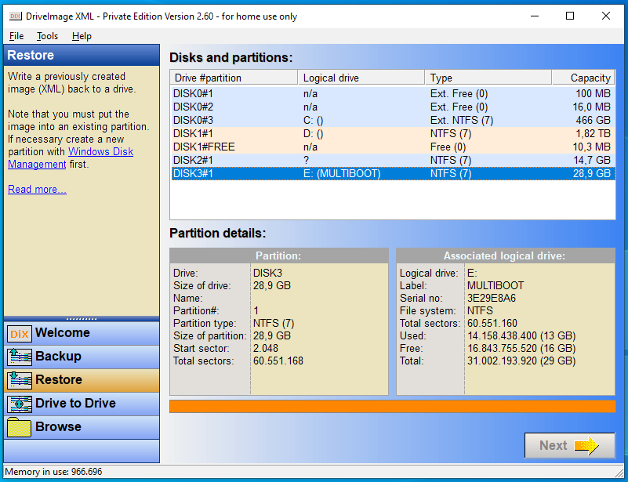Open the Browse section

[82, 427]
